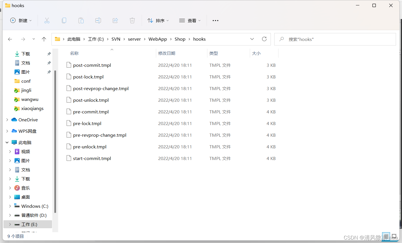Viewport: 402px width, 243px height.
Task: Select the wangwu folder in sidebar
Action: 30,99
